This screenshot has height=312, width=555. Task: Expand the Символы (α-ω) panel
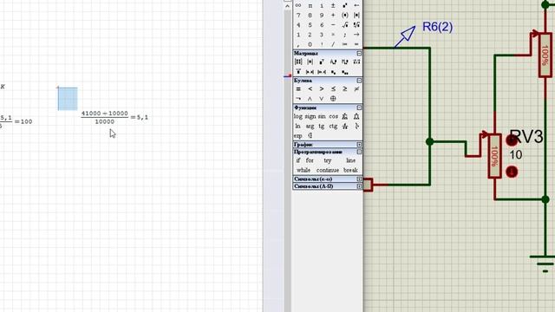[x=359, y=179]
